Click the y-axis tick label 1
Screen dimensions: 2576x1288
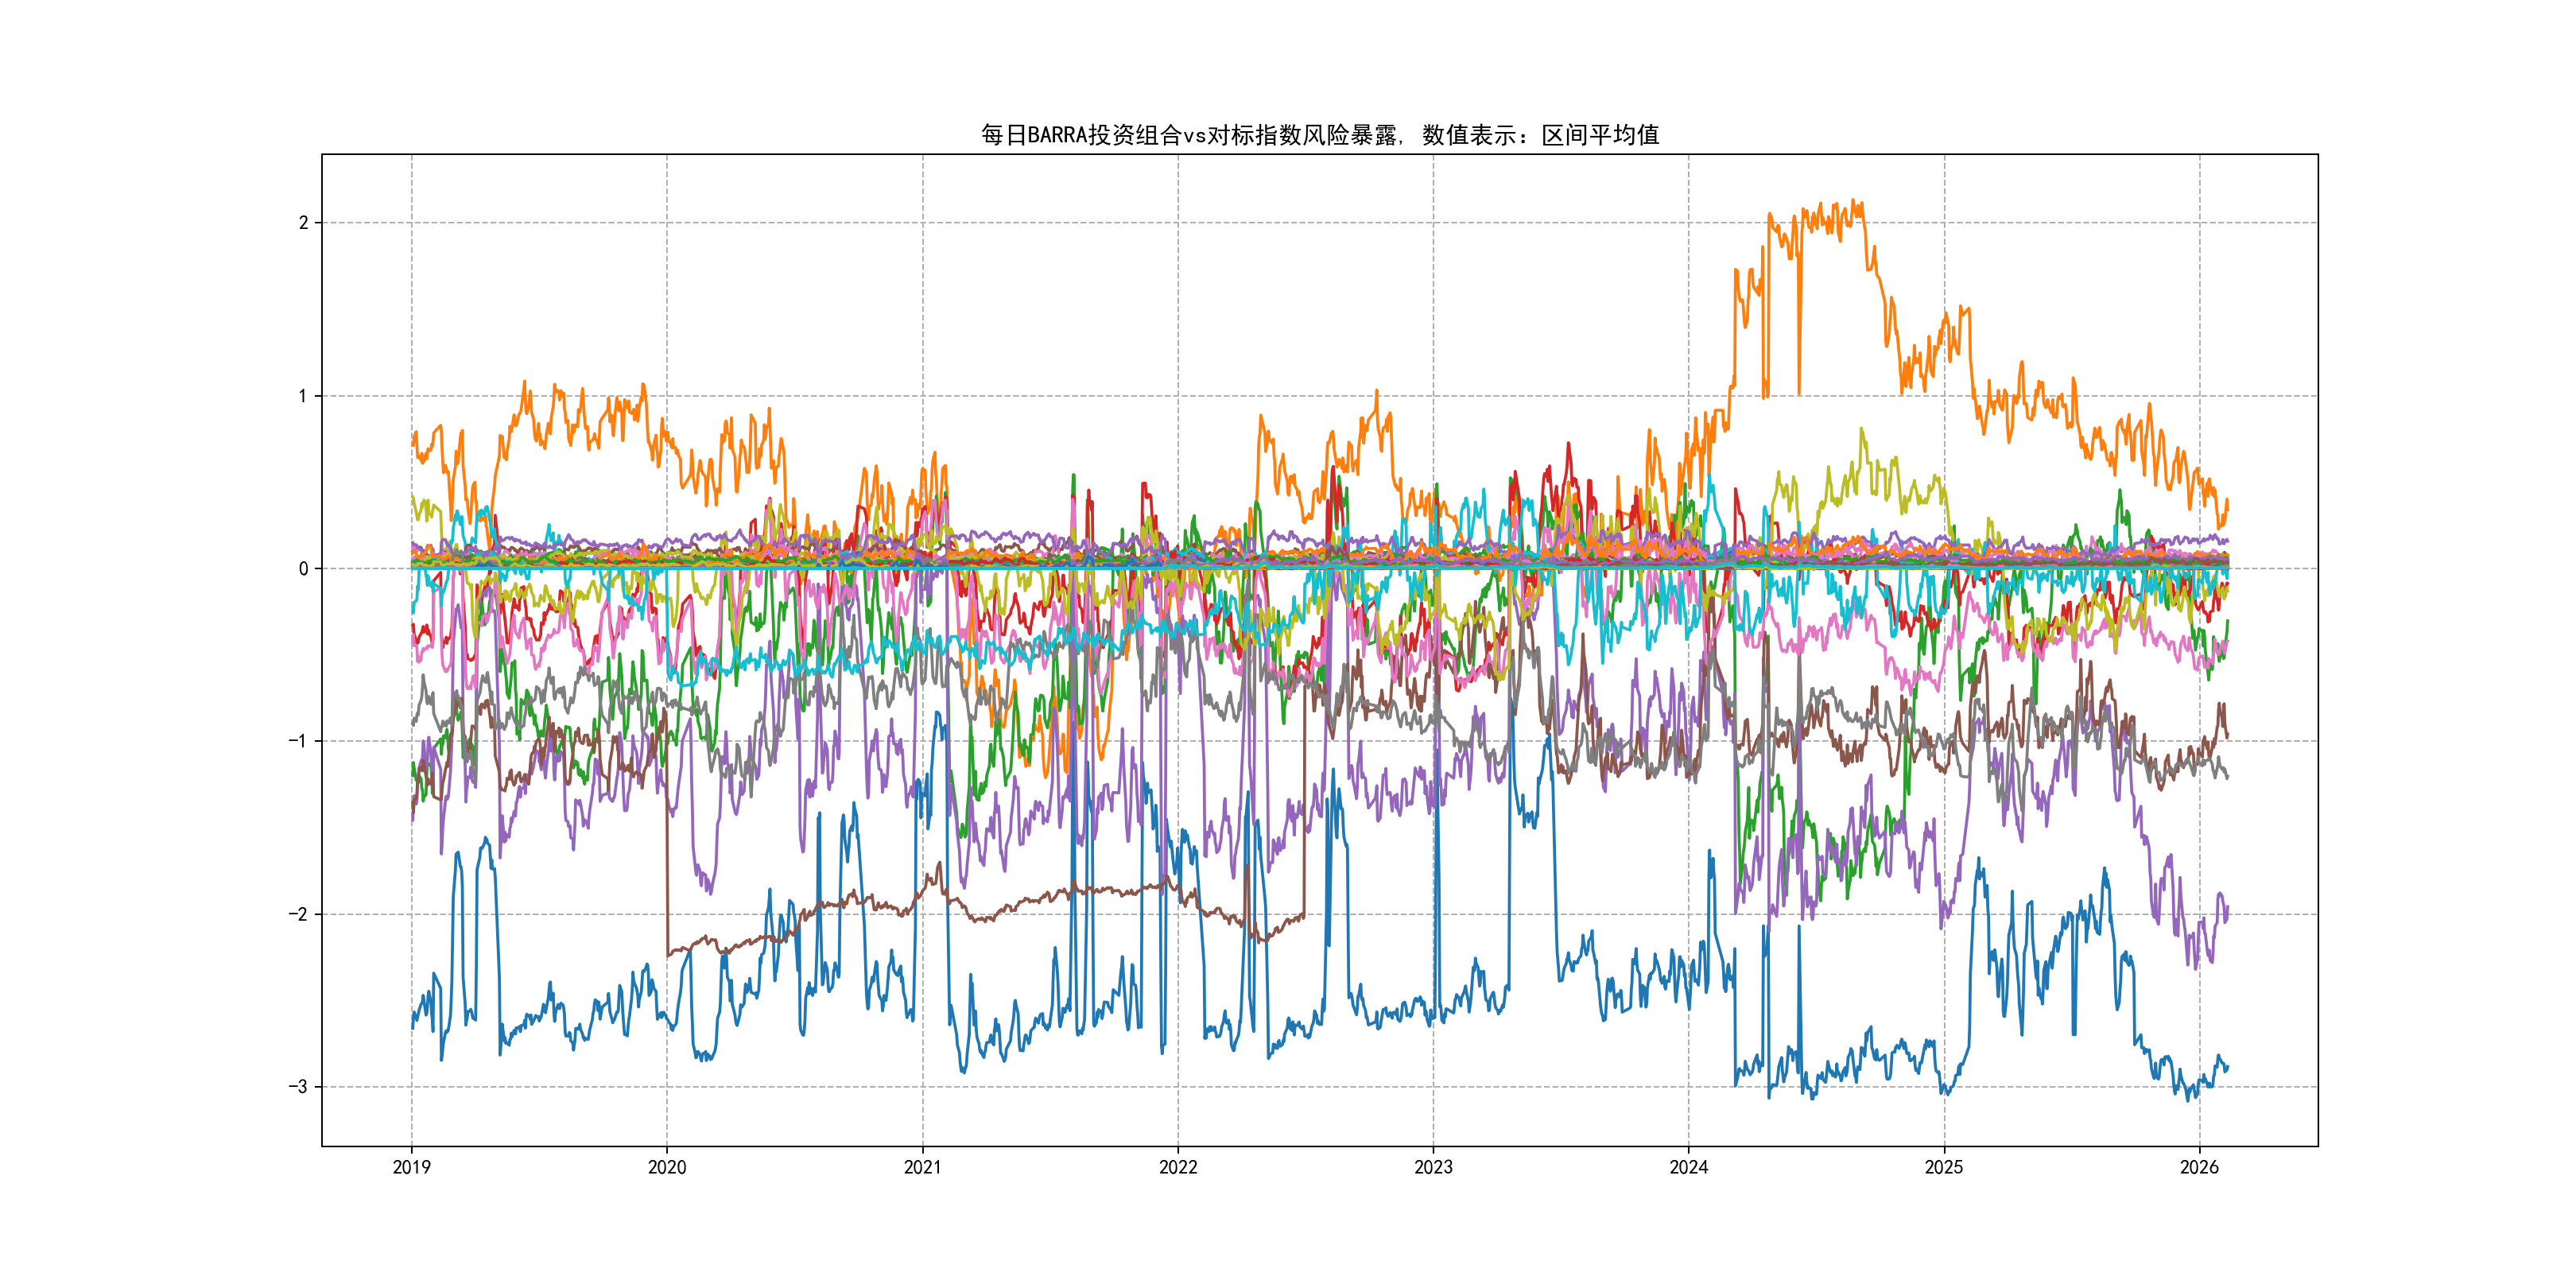point(303,396)
